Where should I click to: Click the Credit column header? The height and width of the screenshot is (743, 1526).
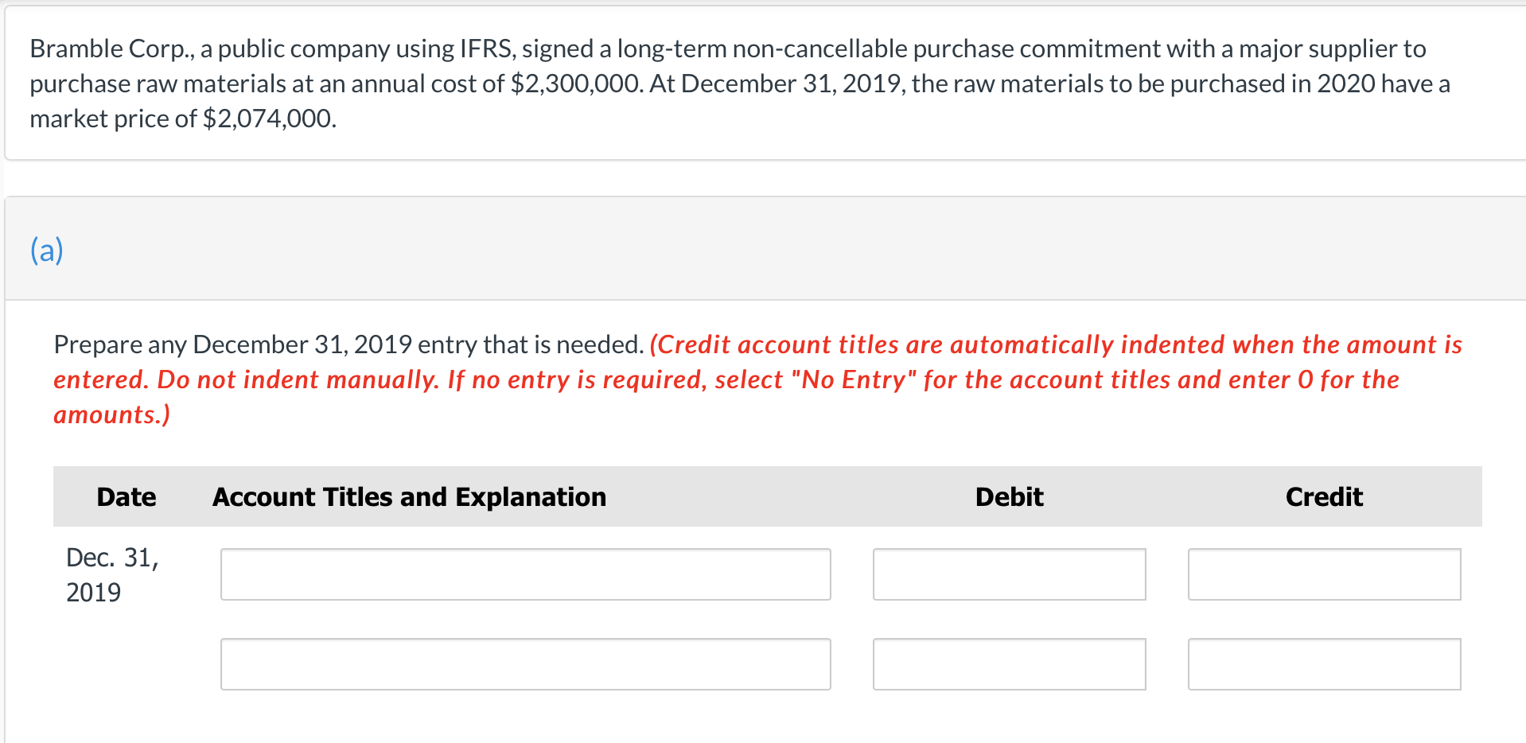tap(1323, 496)
